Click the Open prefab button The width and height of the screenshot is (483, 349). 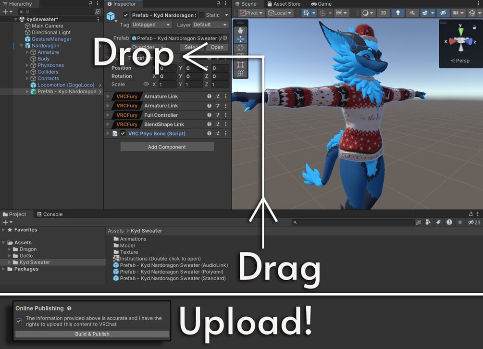tap(217, 47)
